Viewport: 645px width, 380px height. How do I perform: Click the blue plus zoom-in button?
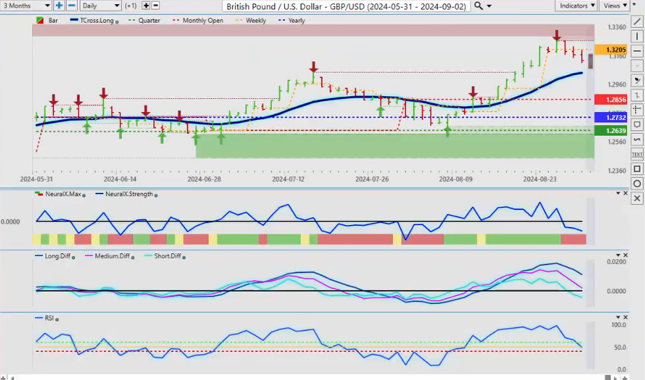pos(59,6)
